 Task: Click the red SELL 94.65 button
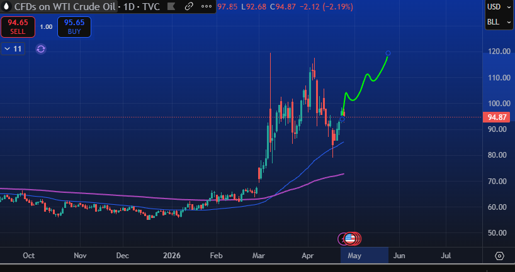(x=18, y=27)
